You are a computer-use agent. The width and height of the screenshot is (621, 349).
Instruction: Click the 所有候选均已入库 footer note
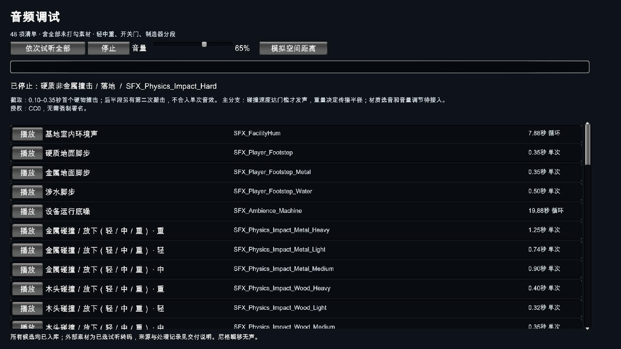(135, 337)
